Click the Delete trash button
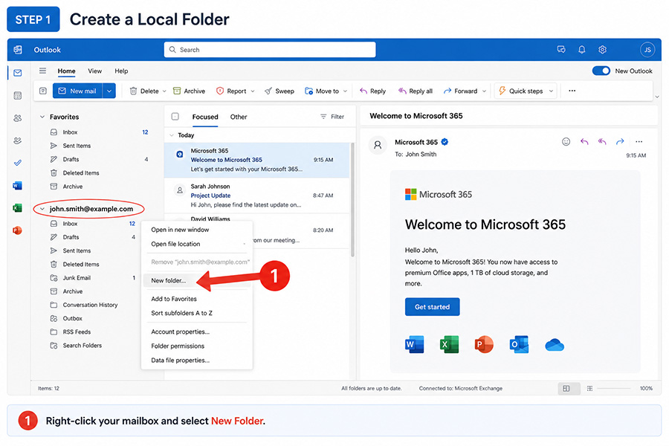Screen dimensions: 669x446 [143, 91]
